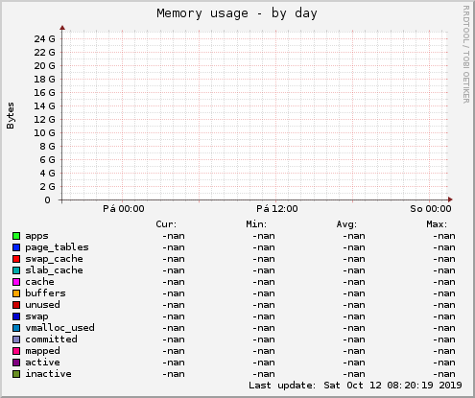Click the green apps legend swatch
Image resolution: width=475 pixels, height=398 pixels.
point(16,236)
